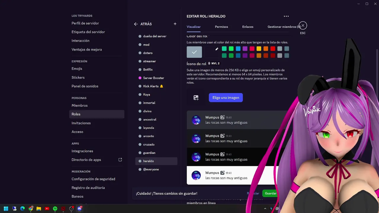Select the inmortal role
Screen dimensions: 379x213
tap(156, 103)
